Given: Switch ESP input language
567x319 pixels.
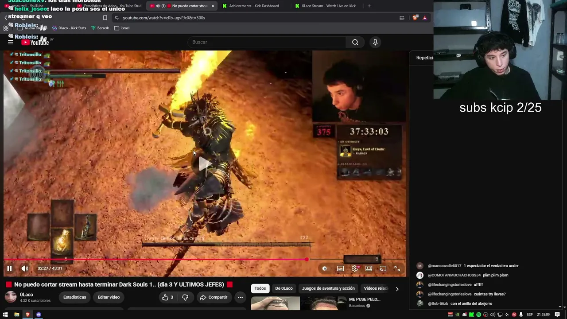Looking at the screenshot, I should [530, 315].
